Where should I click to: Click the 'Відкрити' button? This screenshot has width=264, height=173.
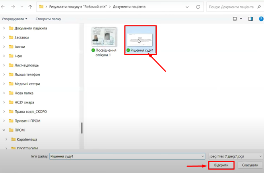coord(221,165)
